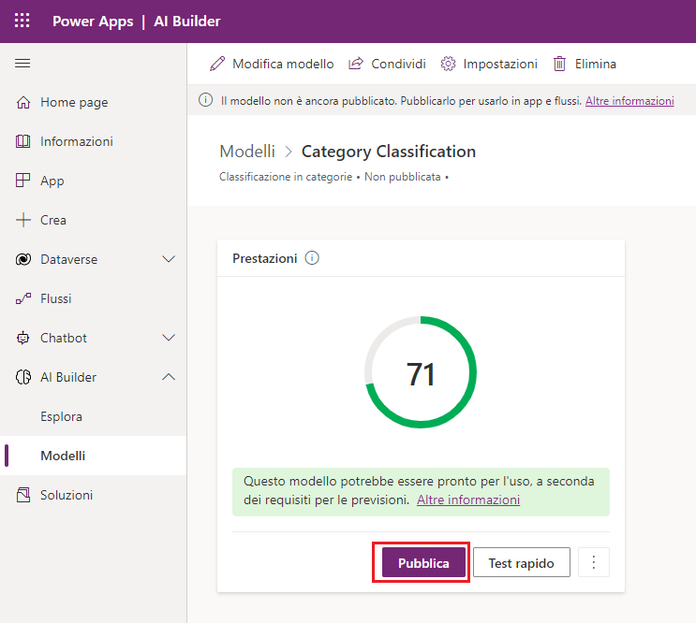
Task: Collapse the AI Builder section chevron
Action: pyautogui.click(x=169, y=377)
